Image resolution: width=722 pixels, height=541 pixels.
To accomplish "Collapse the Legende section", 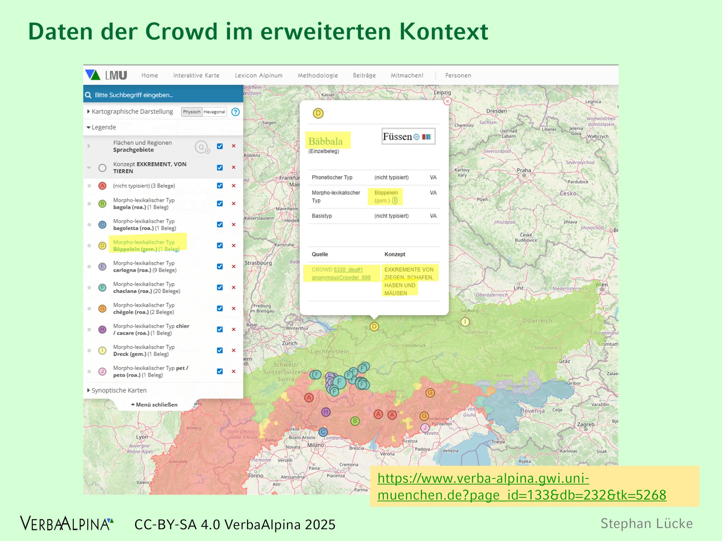I will click(101, 127).
